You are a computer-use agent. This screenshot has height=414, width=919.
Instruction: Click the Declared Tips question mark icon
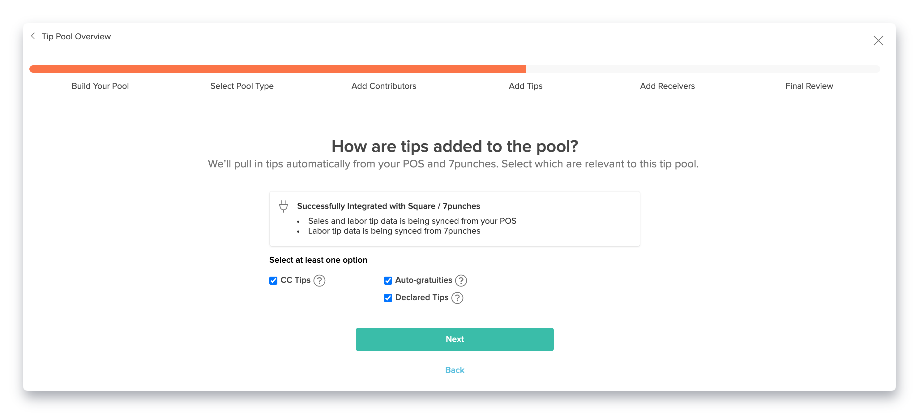click(x=457, y=298)
